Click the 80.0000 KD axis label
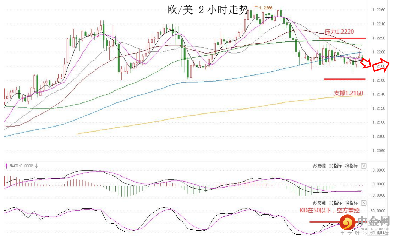 (378, 211)
